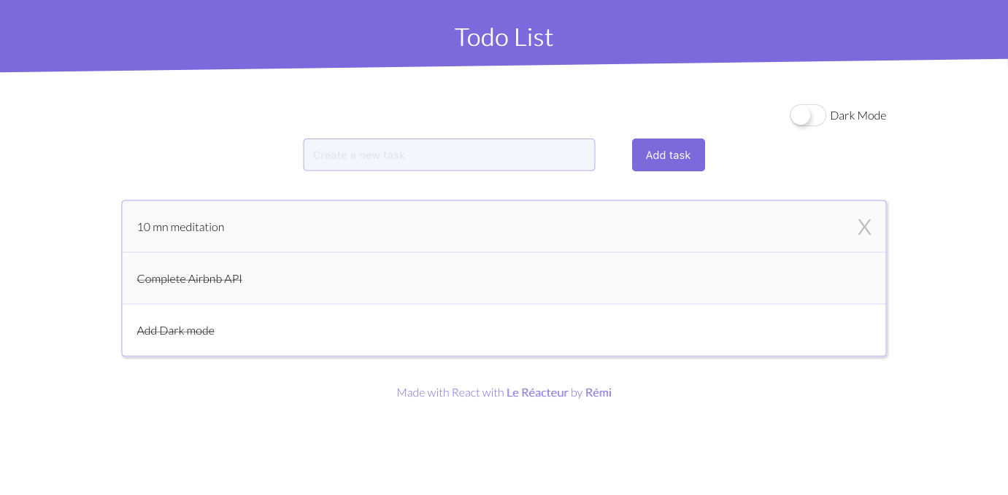
Task: Delete the "10 mn meditation" task using the X
Action: click(x=864, y=227)
